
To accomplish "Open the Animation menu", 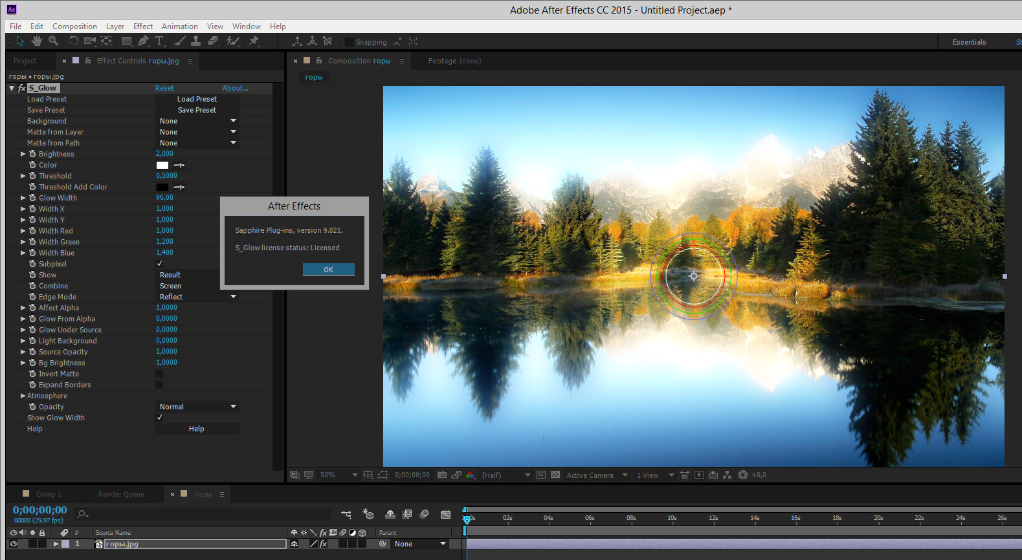I will 180,27.
